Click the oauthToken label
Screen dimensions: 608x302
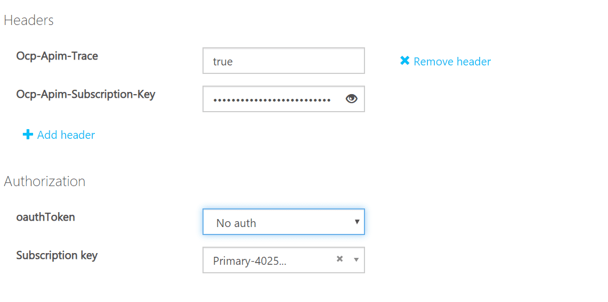pyautogui.click(x=45, y=217)
